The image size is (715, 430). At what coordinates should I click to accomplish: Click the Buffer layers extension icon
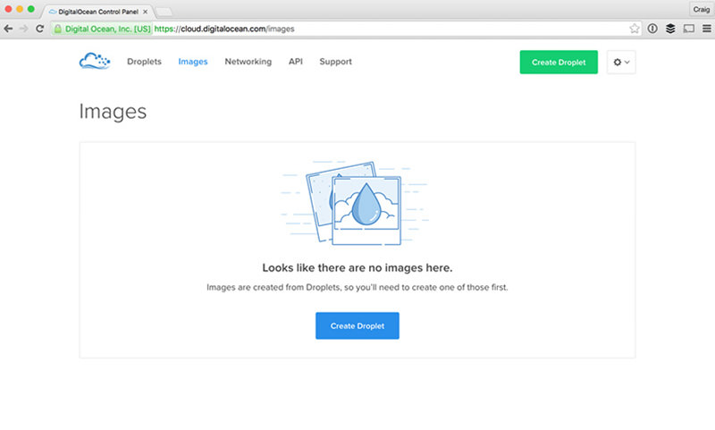(x=670, y=29)
